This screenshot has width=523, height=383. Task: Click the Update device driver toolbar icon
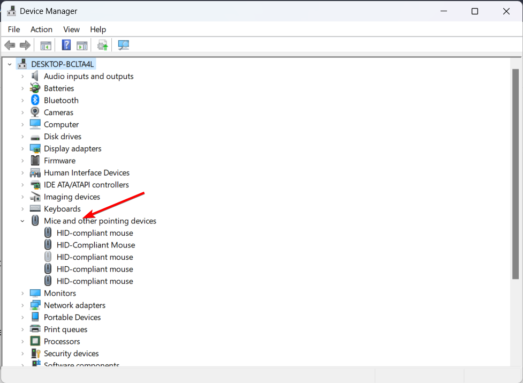[103, 45]
